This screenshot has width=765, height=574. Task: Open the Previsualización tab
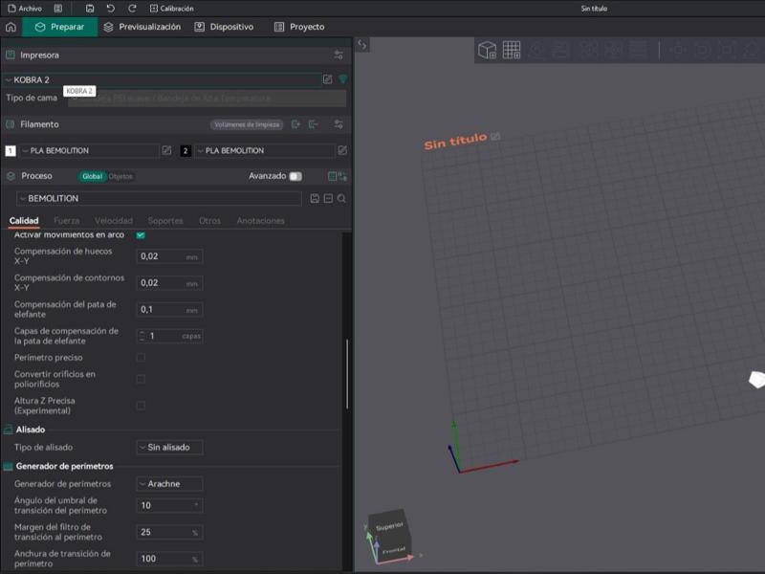(142, 27)
